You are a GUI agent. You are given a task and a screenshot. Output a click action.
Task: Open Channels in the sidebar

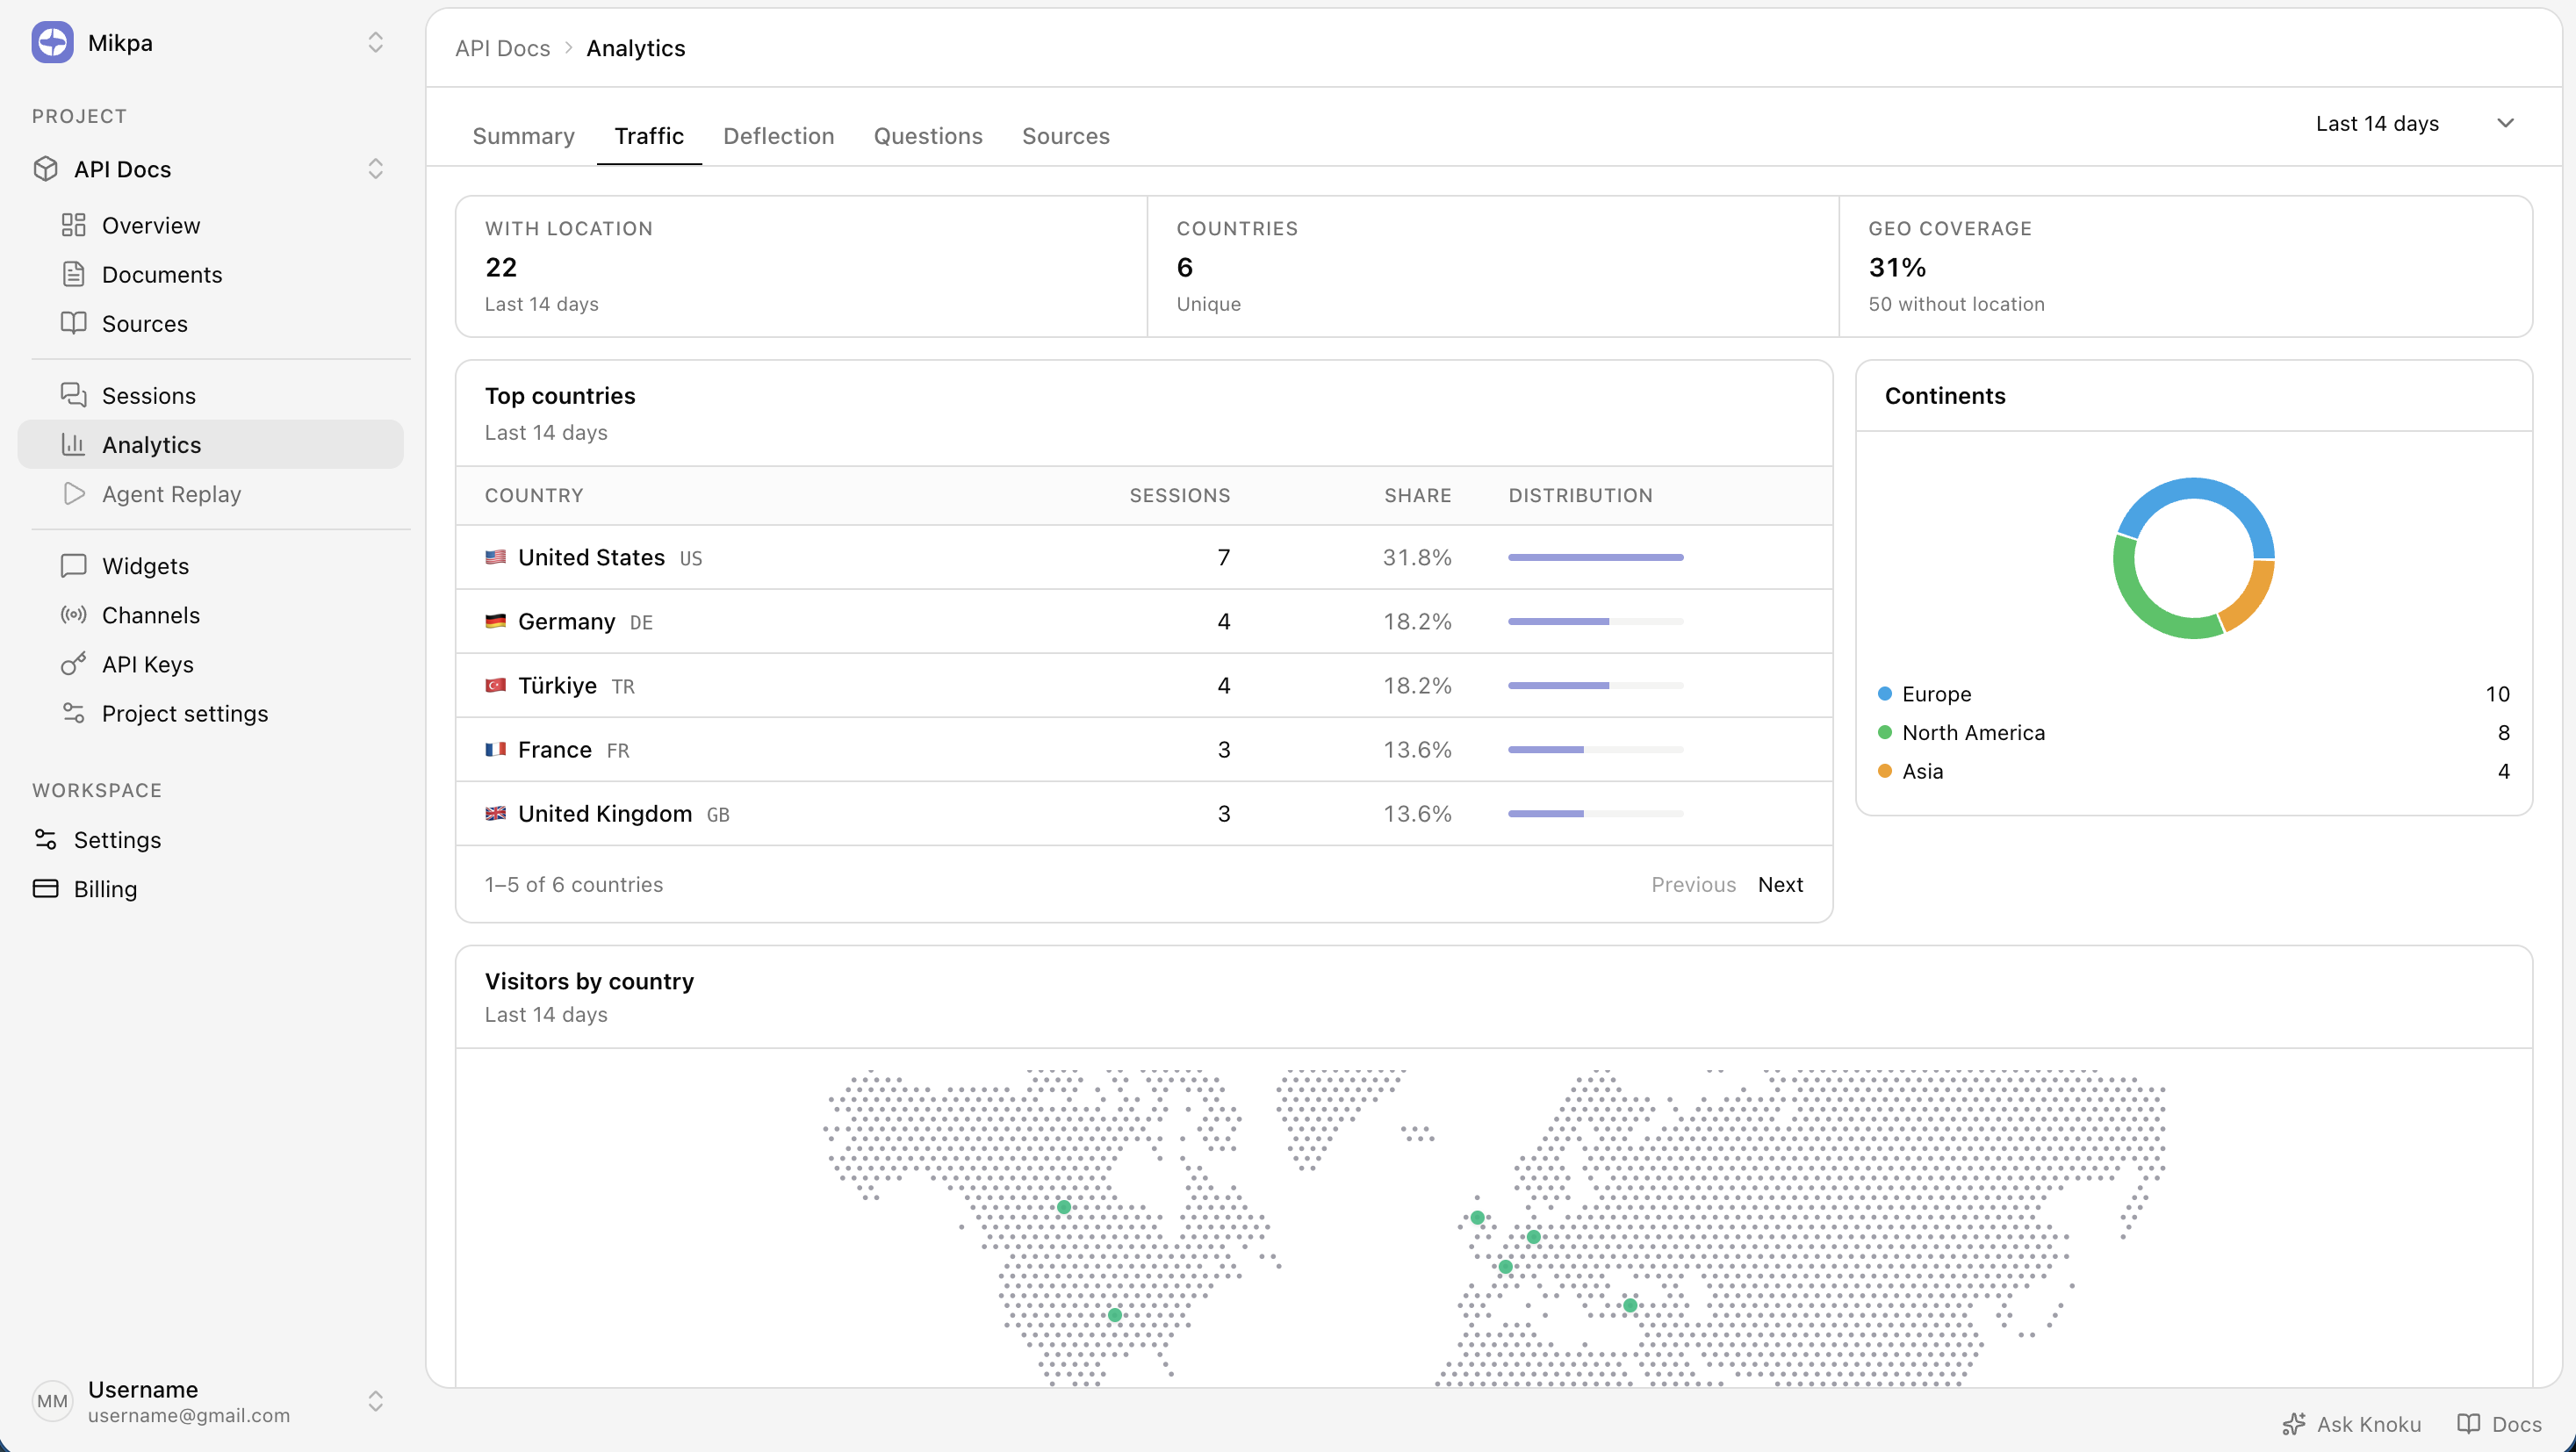coord(210,614)
